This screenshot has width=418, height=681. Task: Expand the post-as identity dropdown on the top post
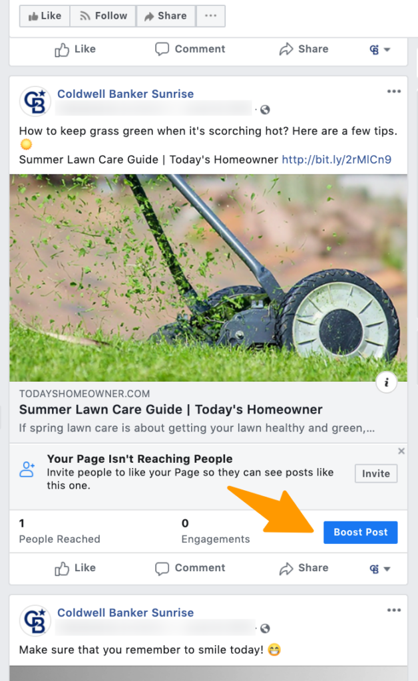click(380, 49)
